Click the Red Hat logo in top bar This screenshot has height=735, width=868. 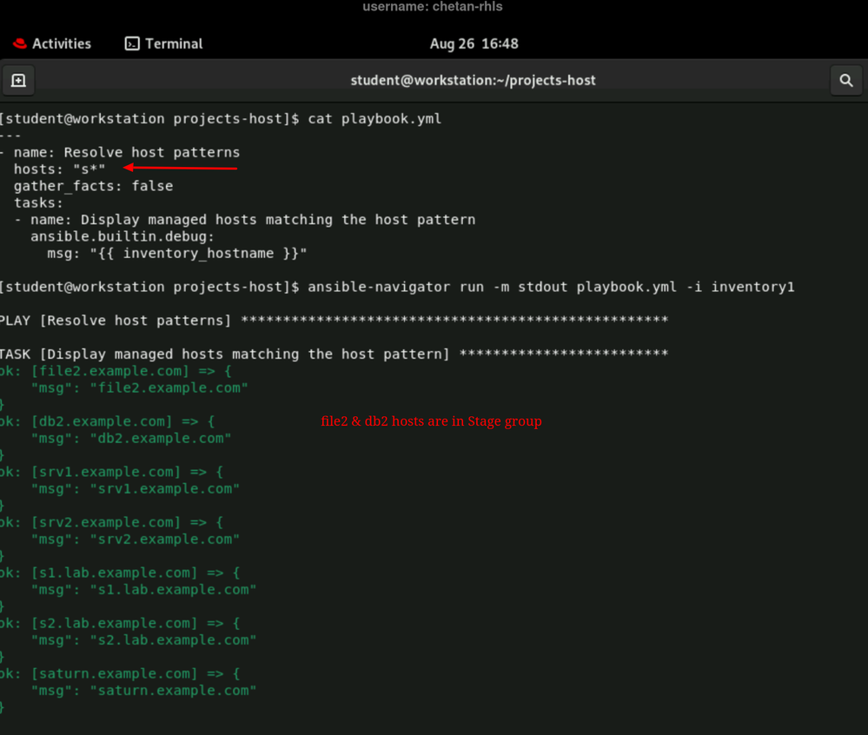[20, 43]
